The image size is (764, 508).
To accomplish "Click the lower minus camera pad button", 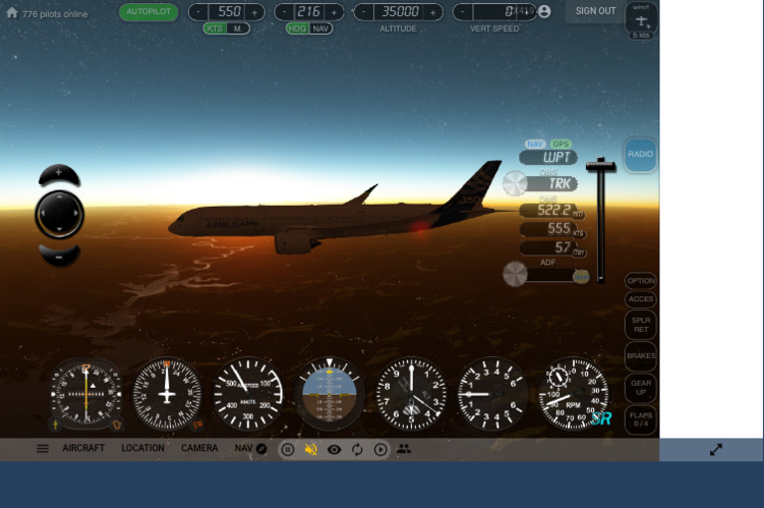I will pos(59,255).
